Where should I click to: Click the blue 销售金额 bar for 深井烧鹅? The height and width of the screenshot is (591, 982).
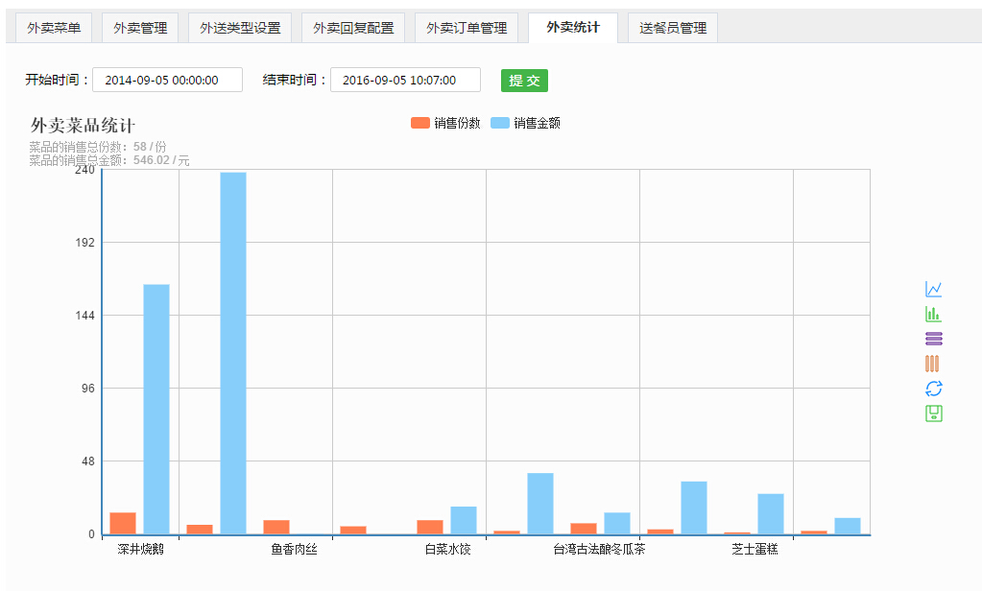coord(156,409)
